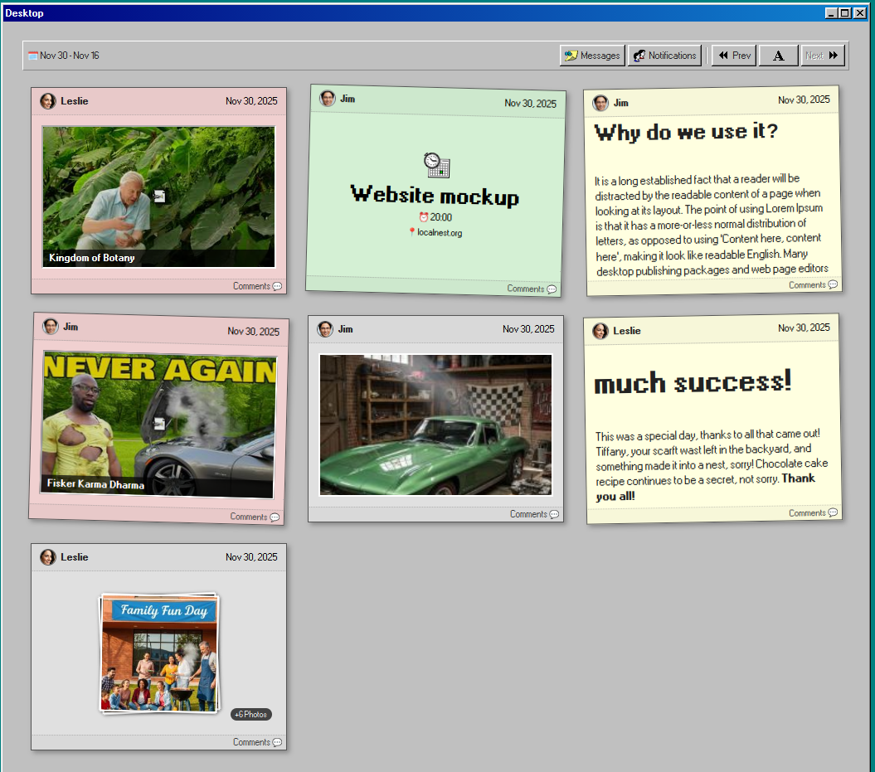Open Leslie's avatar on the Kingdom of Botany post

coord(47,101)
